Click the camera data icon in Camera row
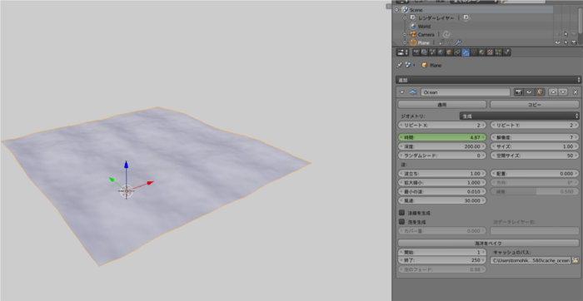The height and width of the screenshot is (301, 583). [x=446, y=35]
